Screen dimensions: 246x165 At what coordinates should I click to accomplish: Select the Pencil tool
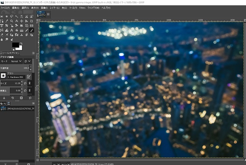(26, 30)
